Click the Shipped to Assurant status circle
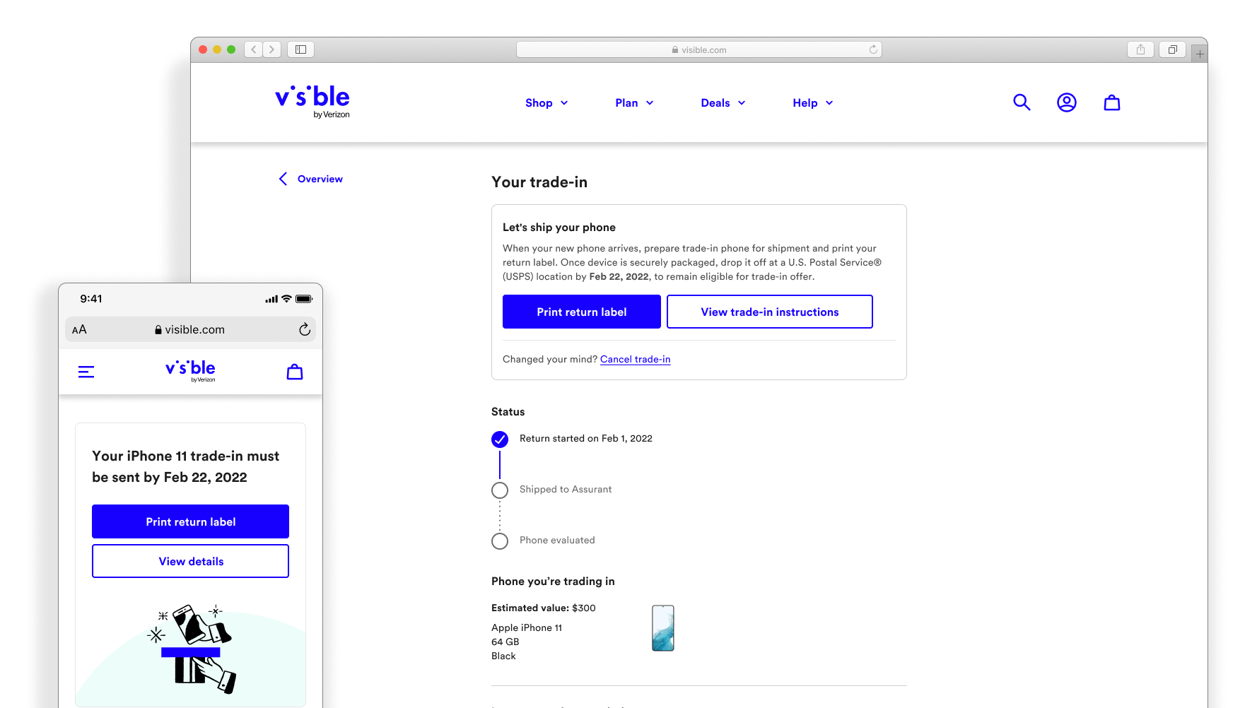The image size is (1257, 708). 500,490
